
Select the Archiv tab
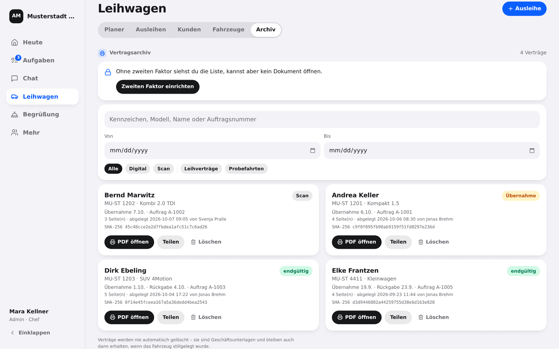point(266,30)
